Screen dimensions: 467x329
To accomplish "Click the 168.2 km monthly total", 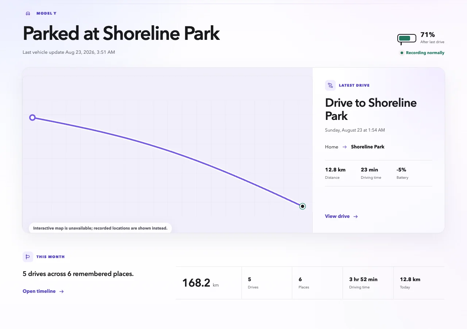I will click(200, 283).
